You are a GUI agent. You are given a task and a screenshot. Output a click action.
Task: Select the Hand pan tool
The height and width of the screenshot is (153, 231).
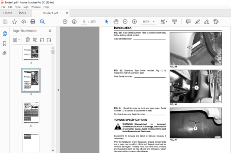pyautogui.click(x=116, y=22)
